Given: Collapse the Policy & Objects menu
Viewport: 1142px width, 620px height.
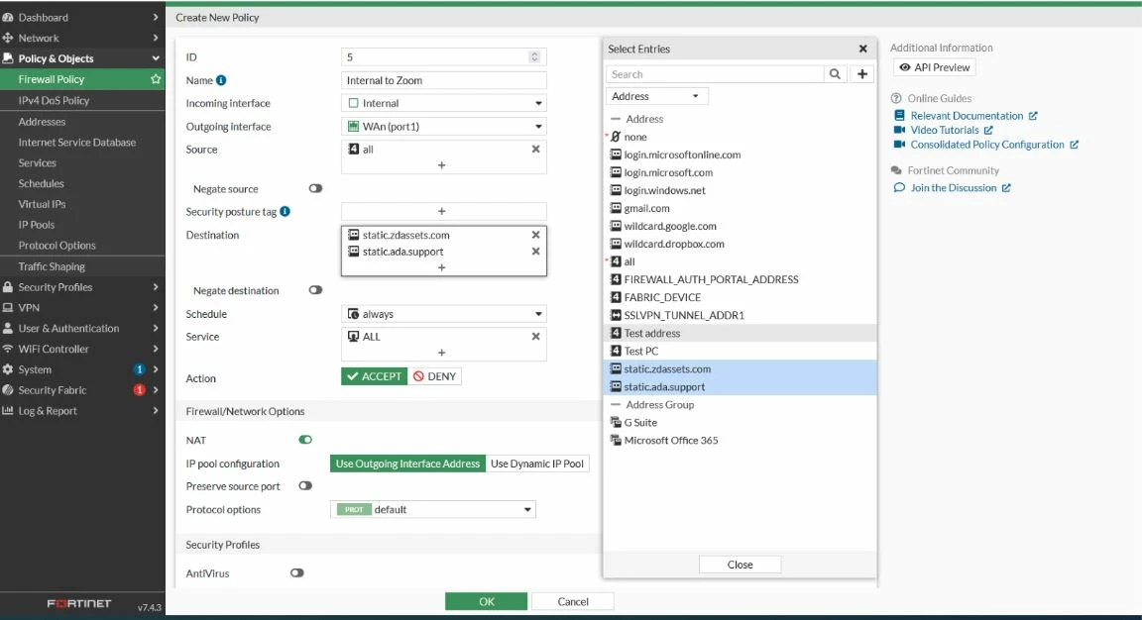Looking at the screenshot, I should click(82, 58).
